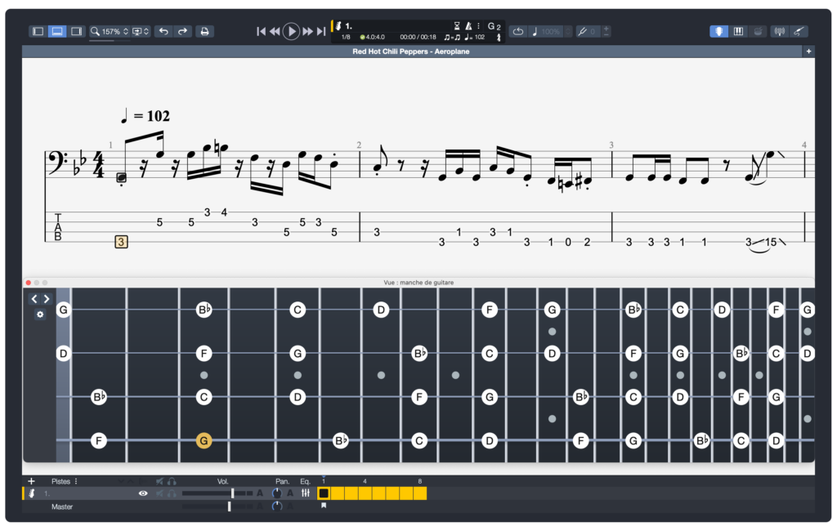The image size is (837, 531).
Task: Open the metronome options three-dot menu
Action: 478,25
